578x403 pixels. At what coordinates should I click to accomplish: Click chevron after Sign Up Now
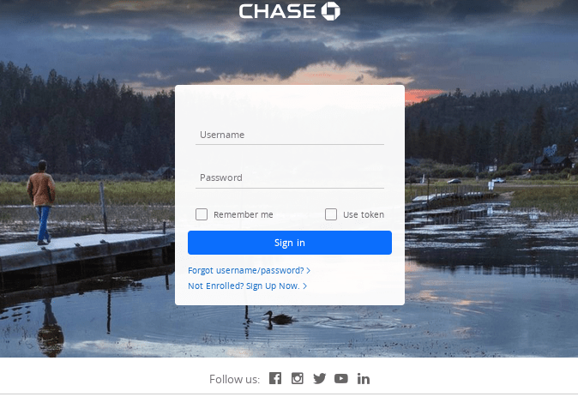[304, 286]
